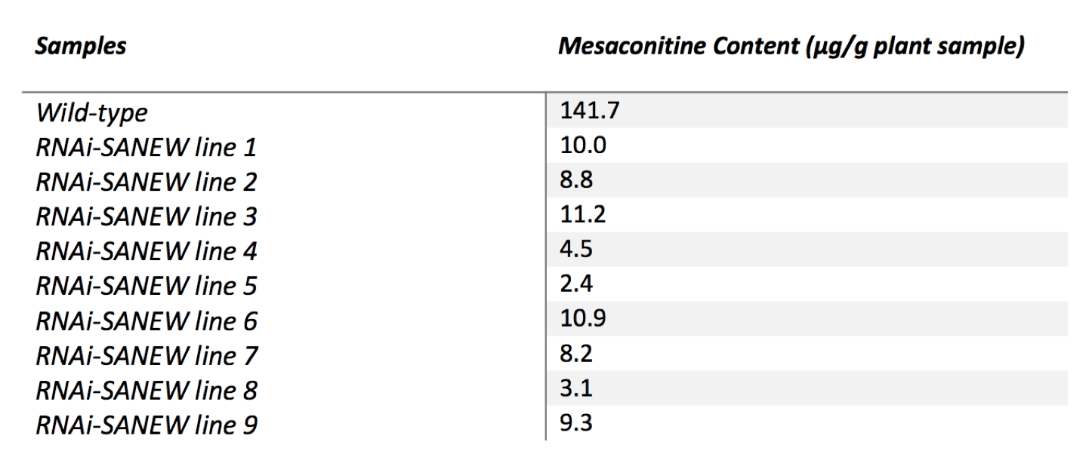The height and width of the screenshot is (454, 1092).
Task: Select the Wild-type row label
Action: click(x=91, y=113)
